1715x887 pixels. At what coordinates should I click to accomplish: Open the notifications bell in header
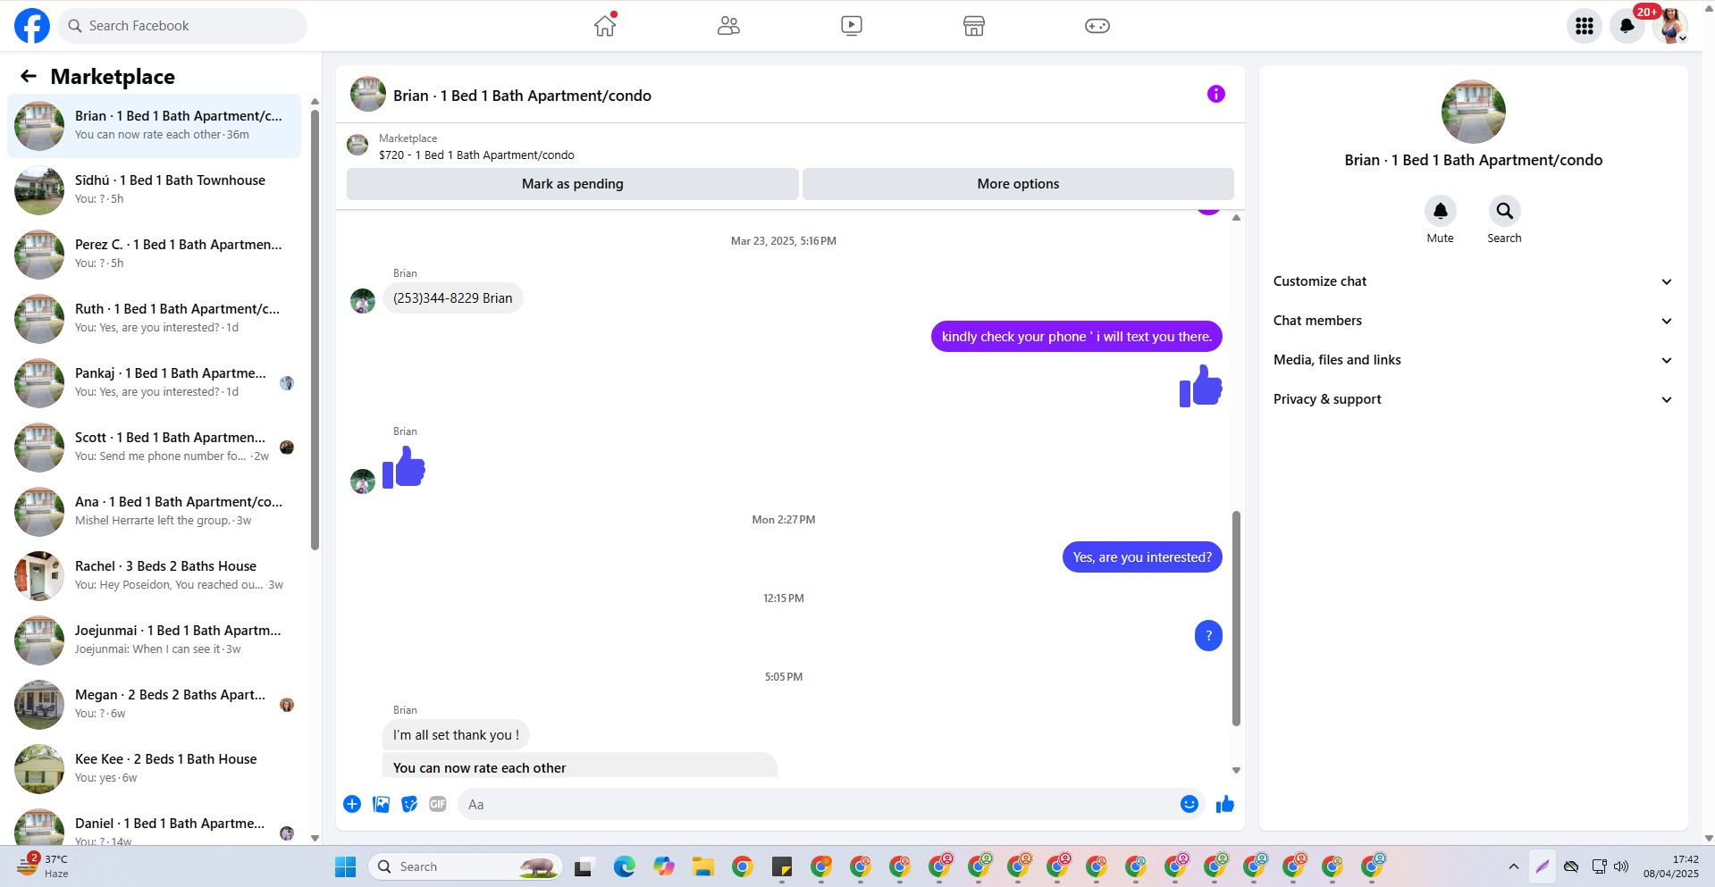coord(1627,26)
